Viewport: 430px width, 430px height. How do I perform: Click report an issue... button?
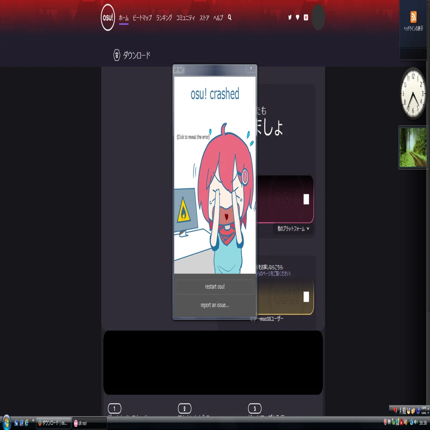215,305
